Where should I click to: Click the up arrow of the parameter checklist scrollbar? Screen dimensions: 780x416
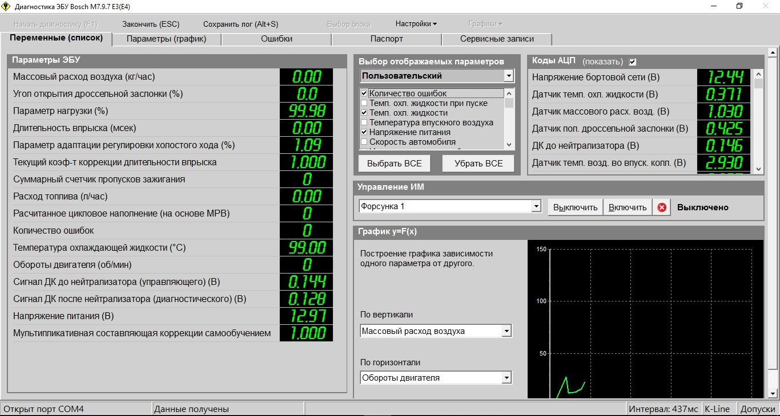509,93
